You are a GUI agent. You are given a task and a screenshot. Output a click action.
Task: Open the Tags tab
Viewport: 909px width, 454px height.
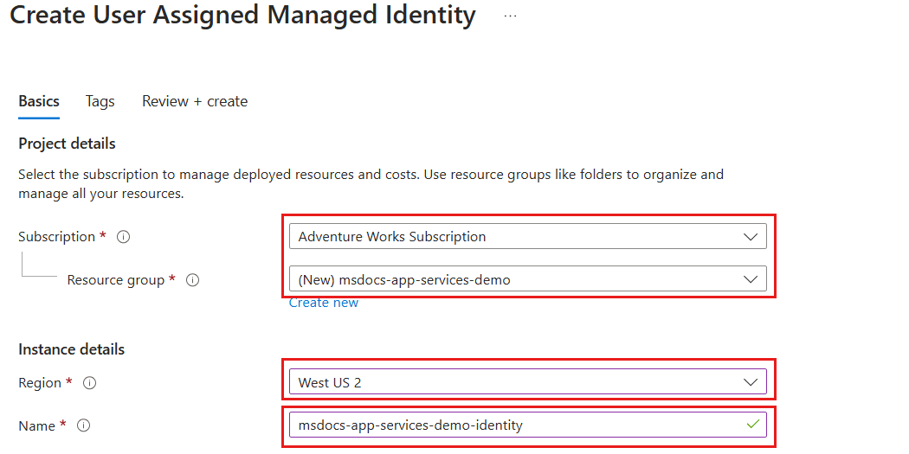click(x=100, y=101)
